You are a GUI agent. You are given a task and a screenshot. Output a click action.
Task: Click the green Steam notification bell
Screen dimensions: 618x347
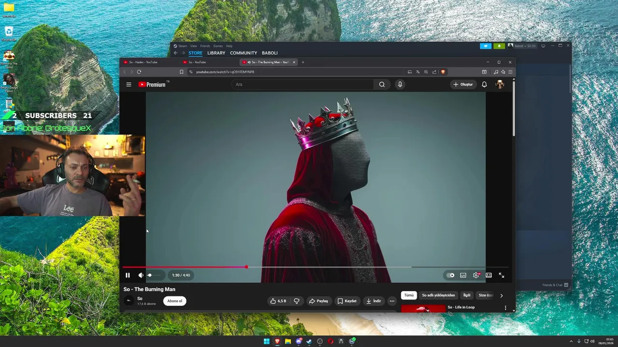[x=499, y=46]
